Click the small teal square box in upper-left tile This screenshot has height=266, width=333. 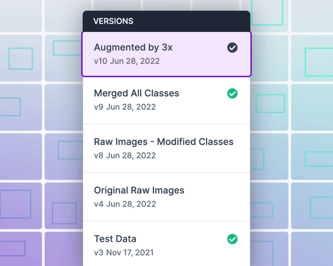tap(20, 59)
